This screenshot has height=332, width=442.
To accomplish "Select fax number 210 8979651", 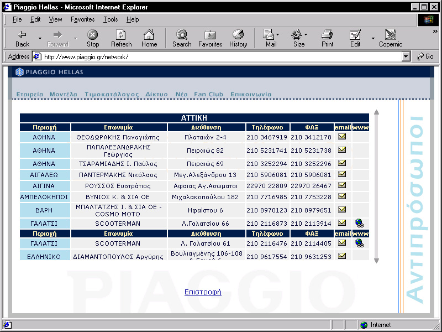I will click(311, 210).
